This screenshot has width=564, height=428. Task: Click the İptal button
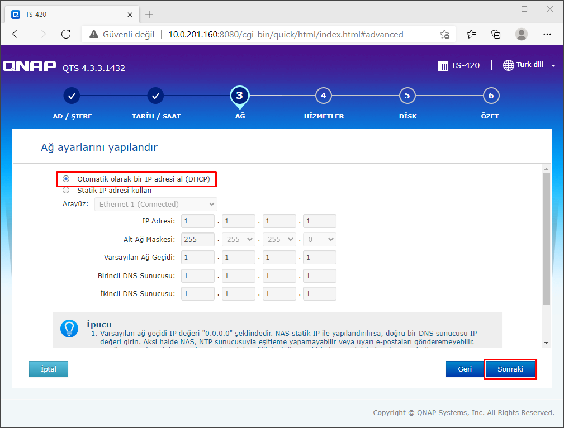pyautogui.click(x=49, y=369)
